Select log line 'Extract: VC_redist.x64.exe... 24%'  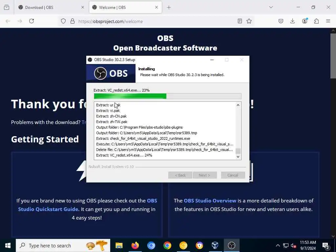tap(124, 155)
